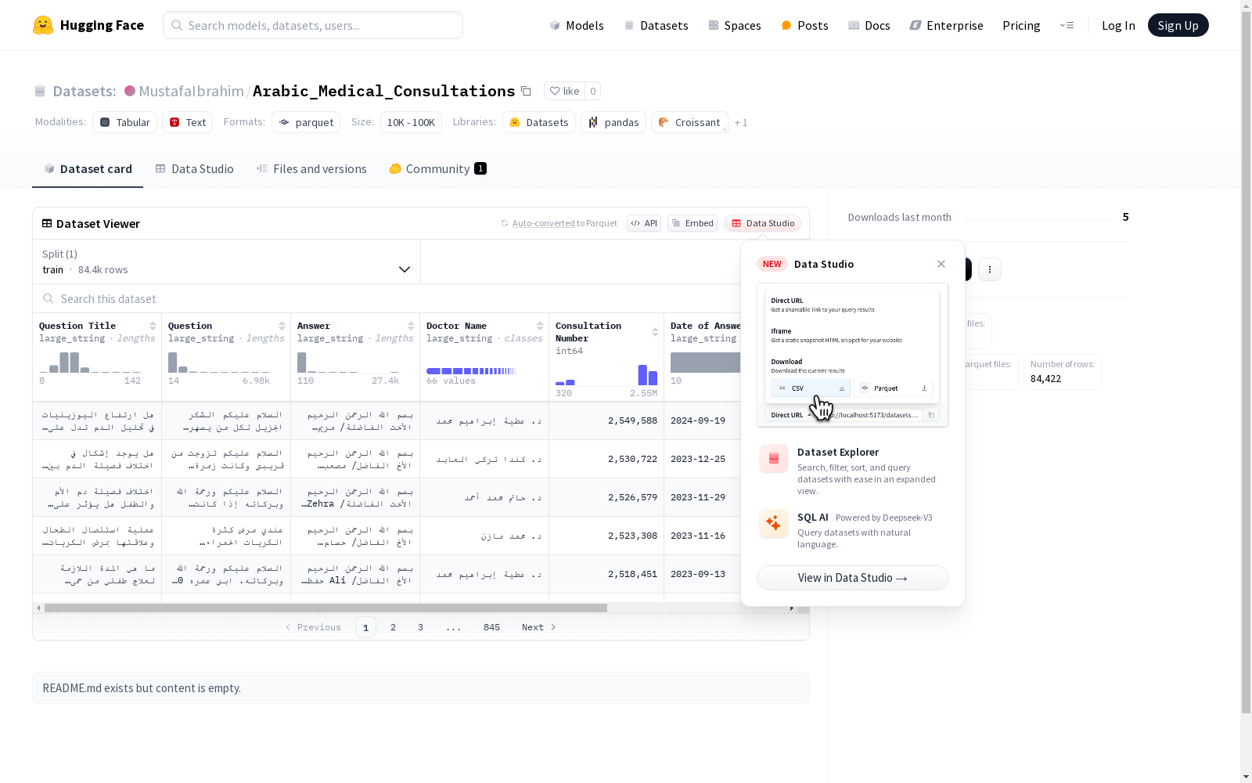Click the Text modality tag
This screenshot has height=783, width=1252.
click(x=188, y=122)
